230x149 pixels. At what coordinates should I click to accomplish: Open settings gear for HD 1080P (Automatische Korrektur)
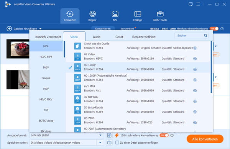point(195,80)
